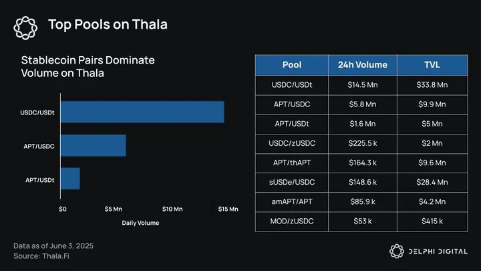The height and width of the screenshot is (271, 481).
Task: Select the amAPT/APT pool cell
Action: pos(292,201)
